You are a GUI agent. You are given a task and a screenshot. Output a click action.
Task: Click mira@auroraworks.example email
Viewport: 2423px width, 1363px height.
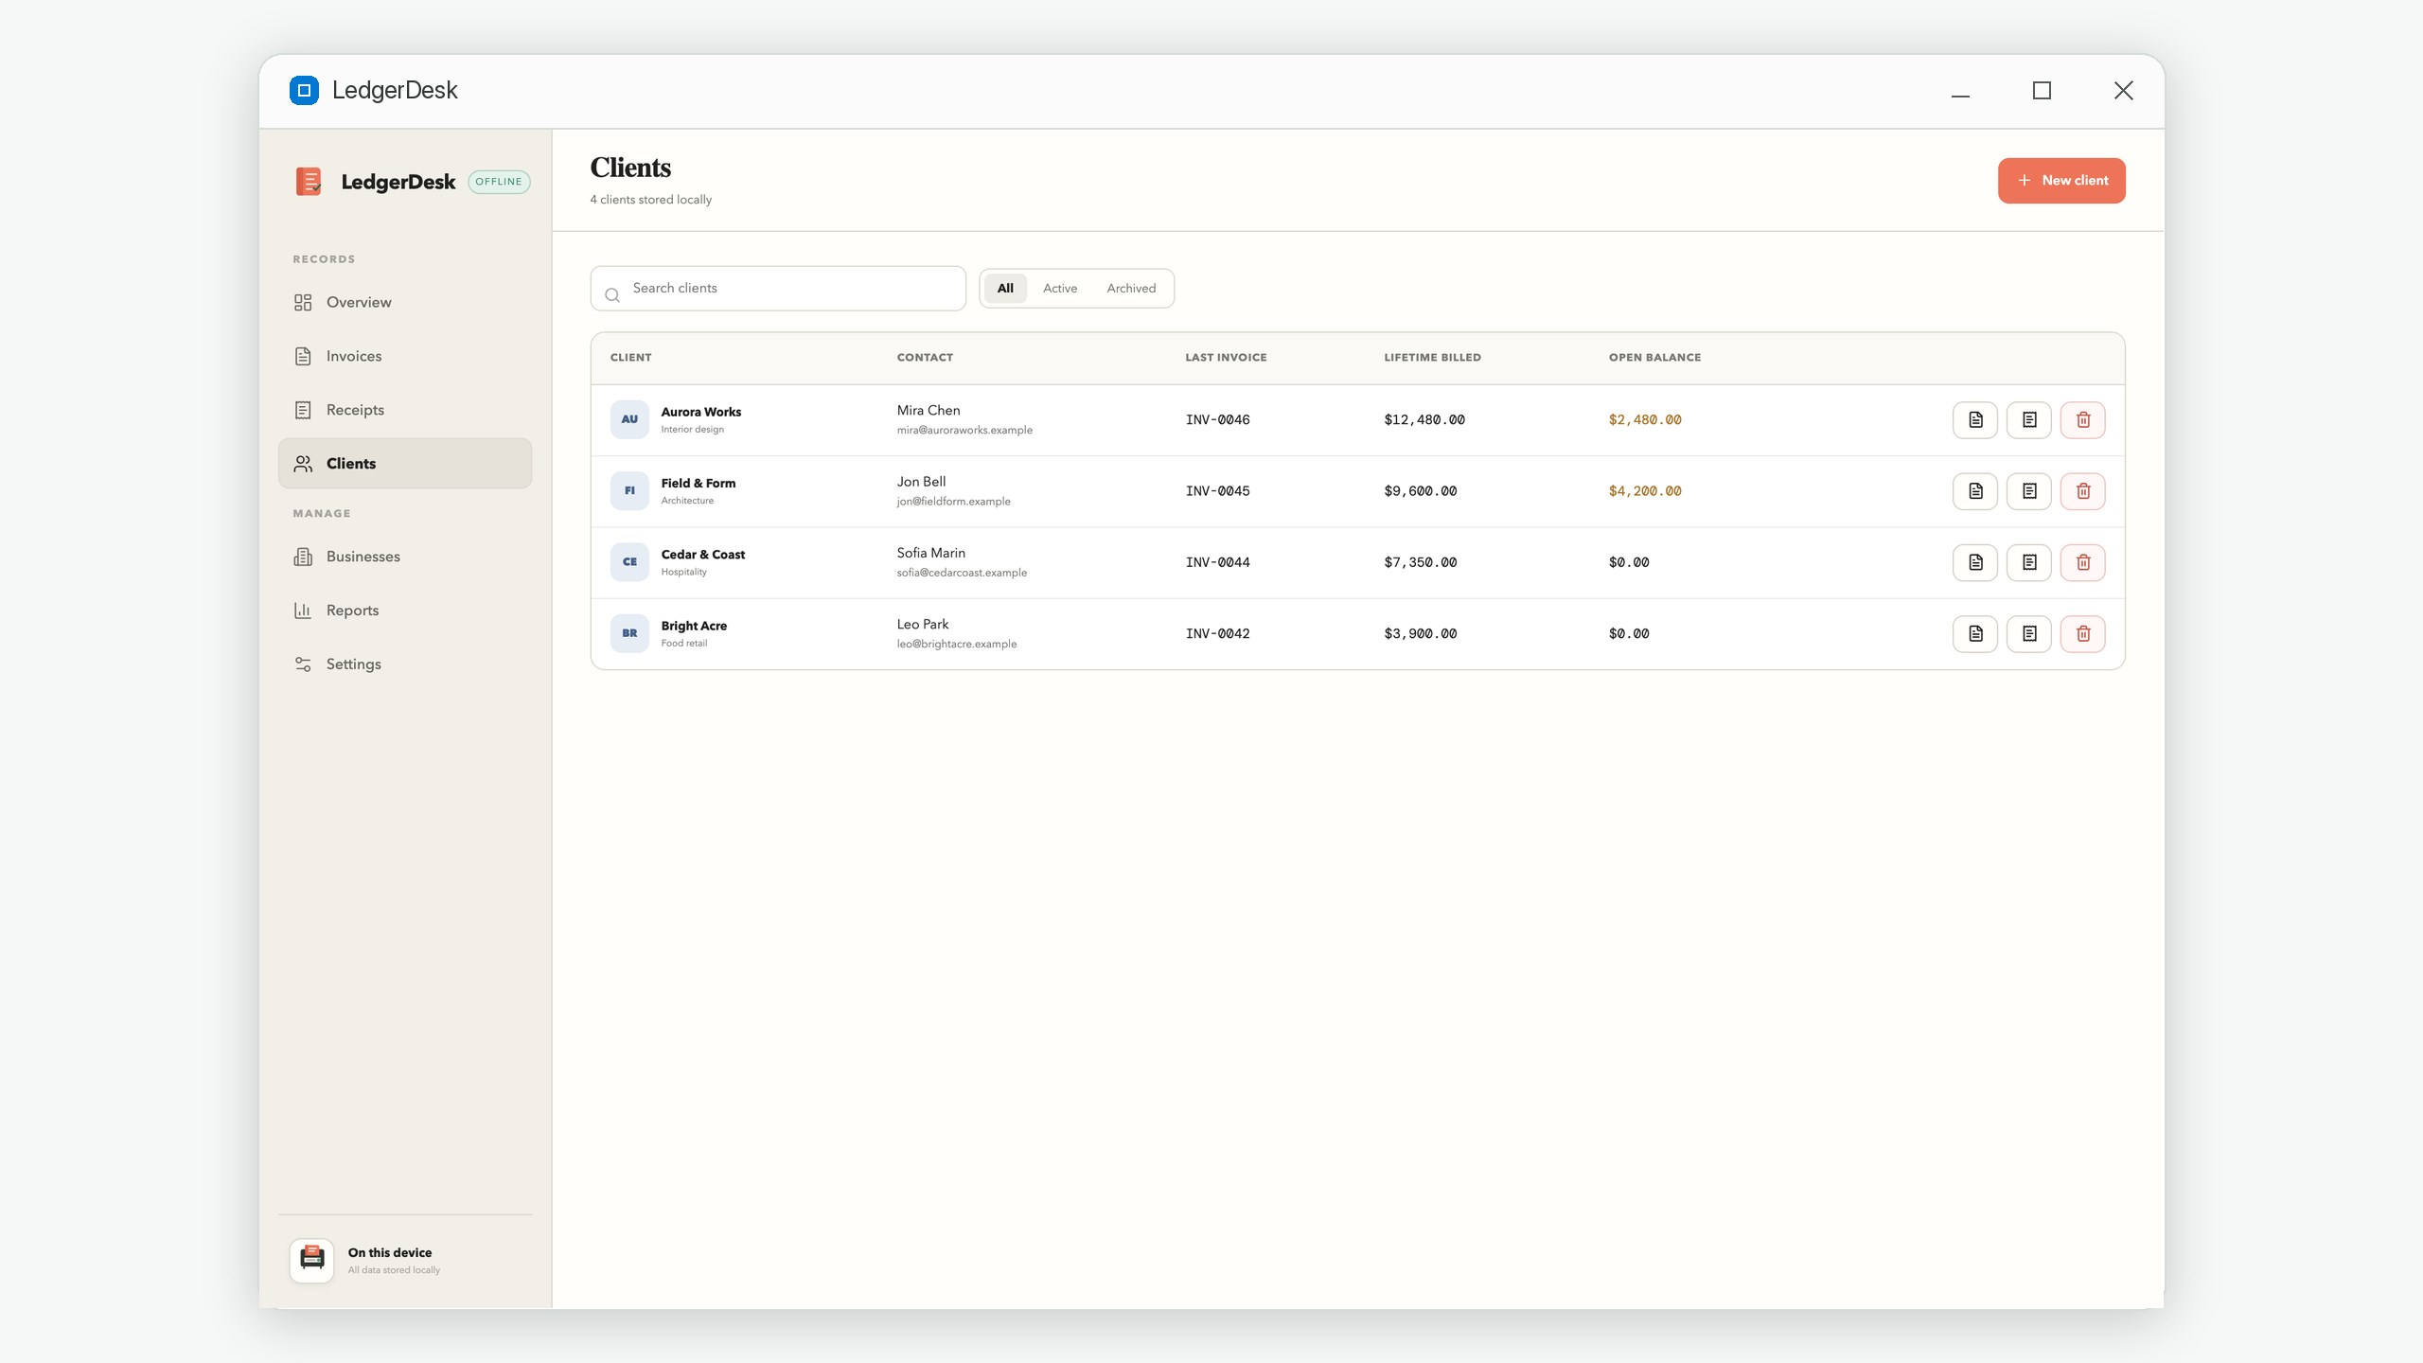(x=964, y=430)
